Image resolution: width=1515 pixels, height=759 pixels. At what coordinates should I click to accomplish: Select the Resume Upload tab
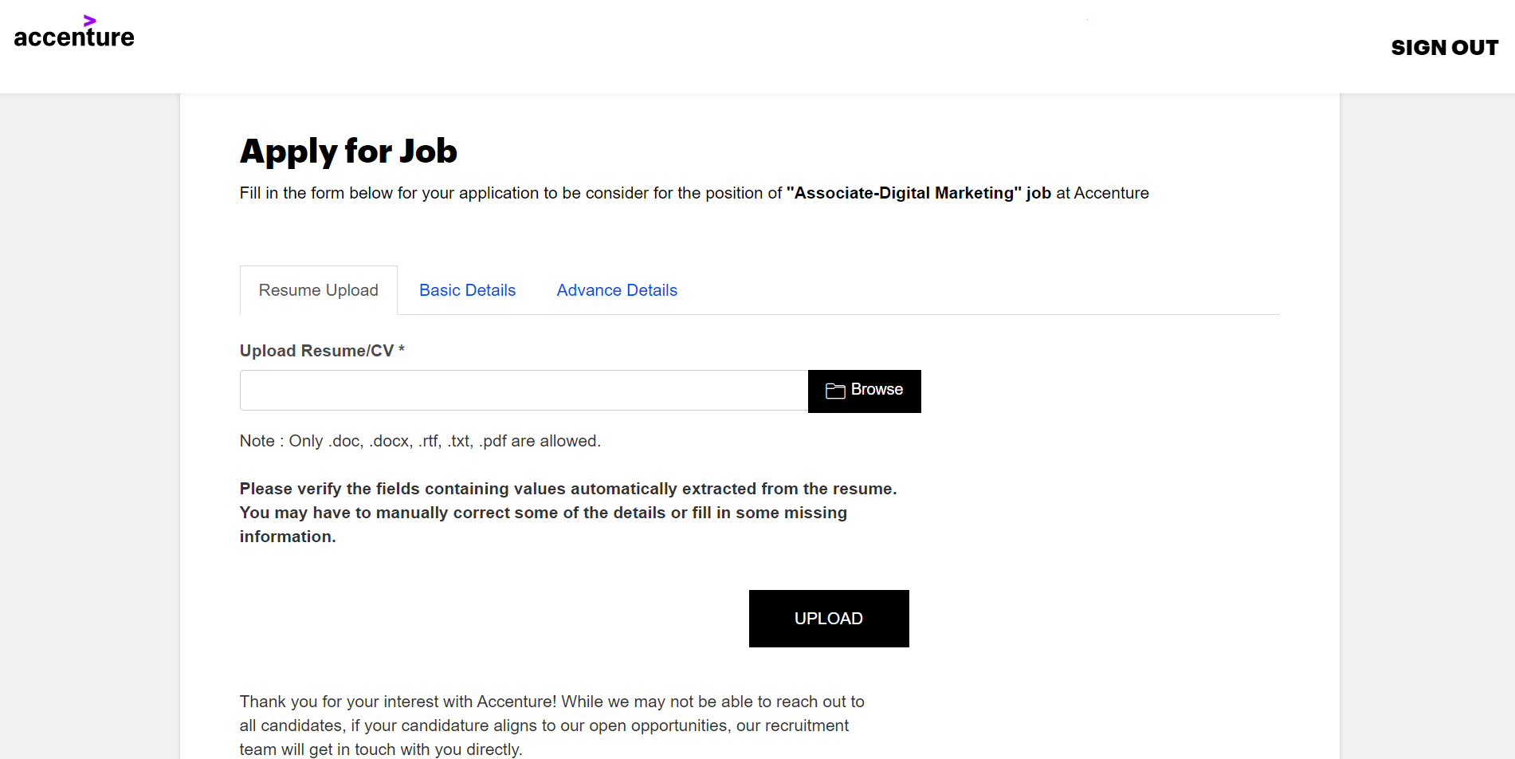[318, 290]
